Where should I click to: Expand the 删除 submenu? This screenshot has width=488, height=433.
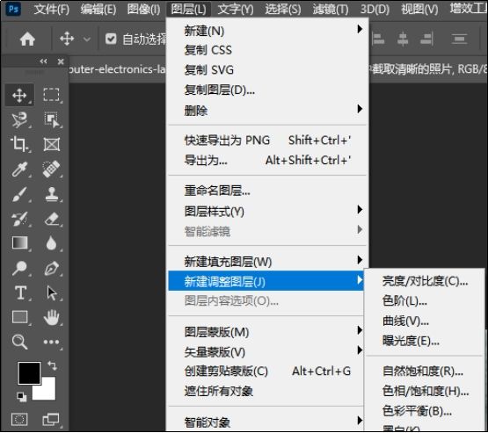(x=268, y=110)
